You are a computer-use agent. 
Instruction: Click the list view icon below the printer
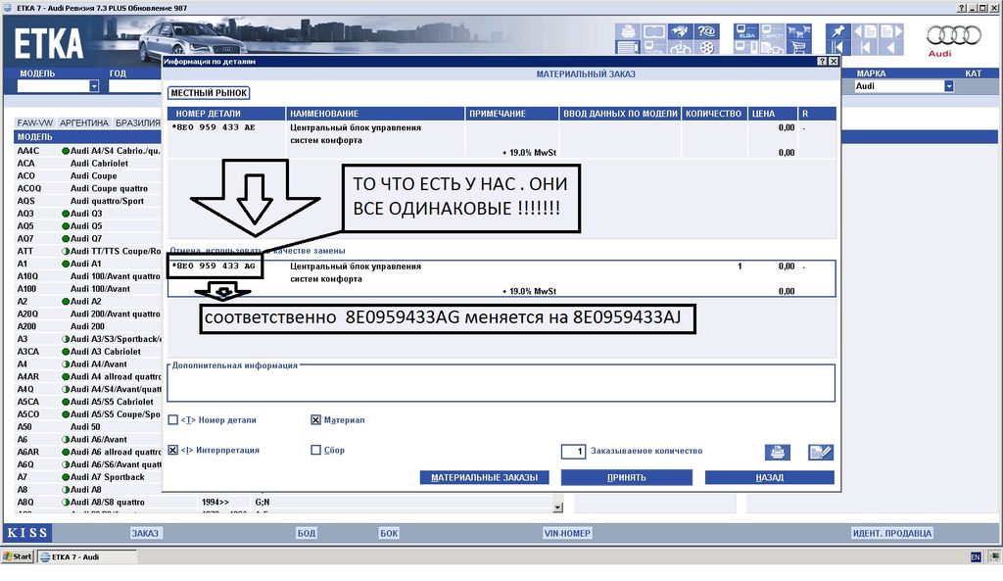coord(628,47)
